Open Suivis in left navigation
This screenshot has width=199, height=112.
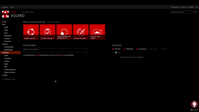(x=6, y=33)
